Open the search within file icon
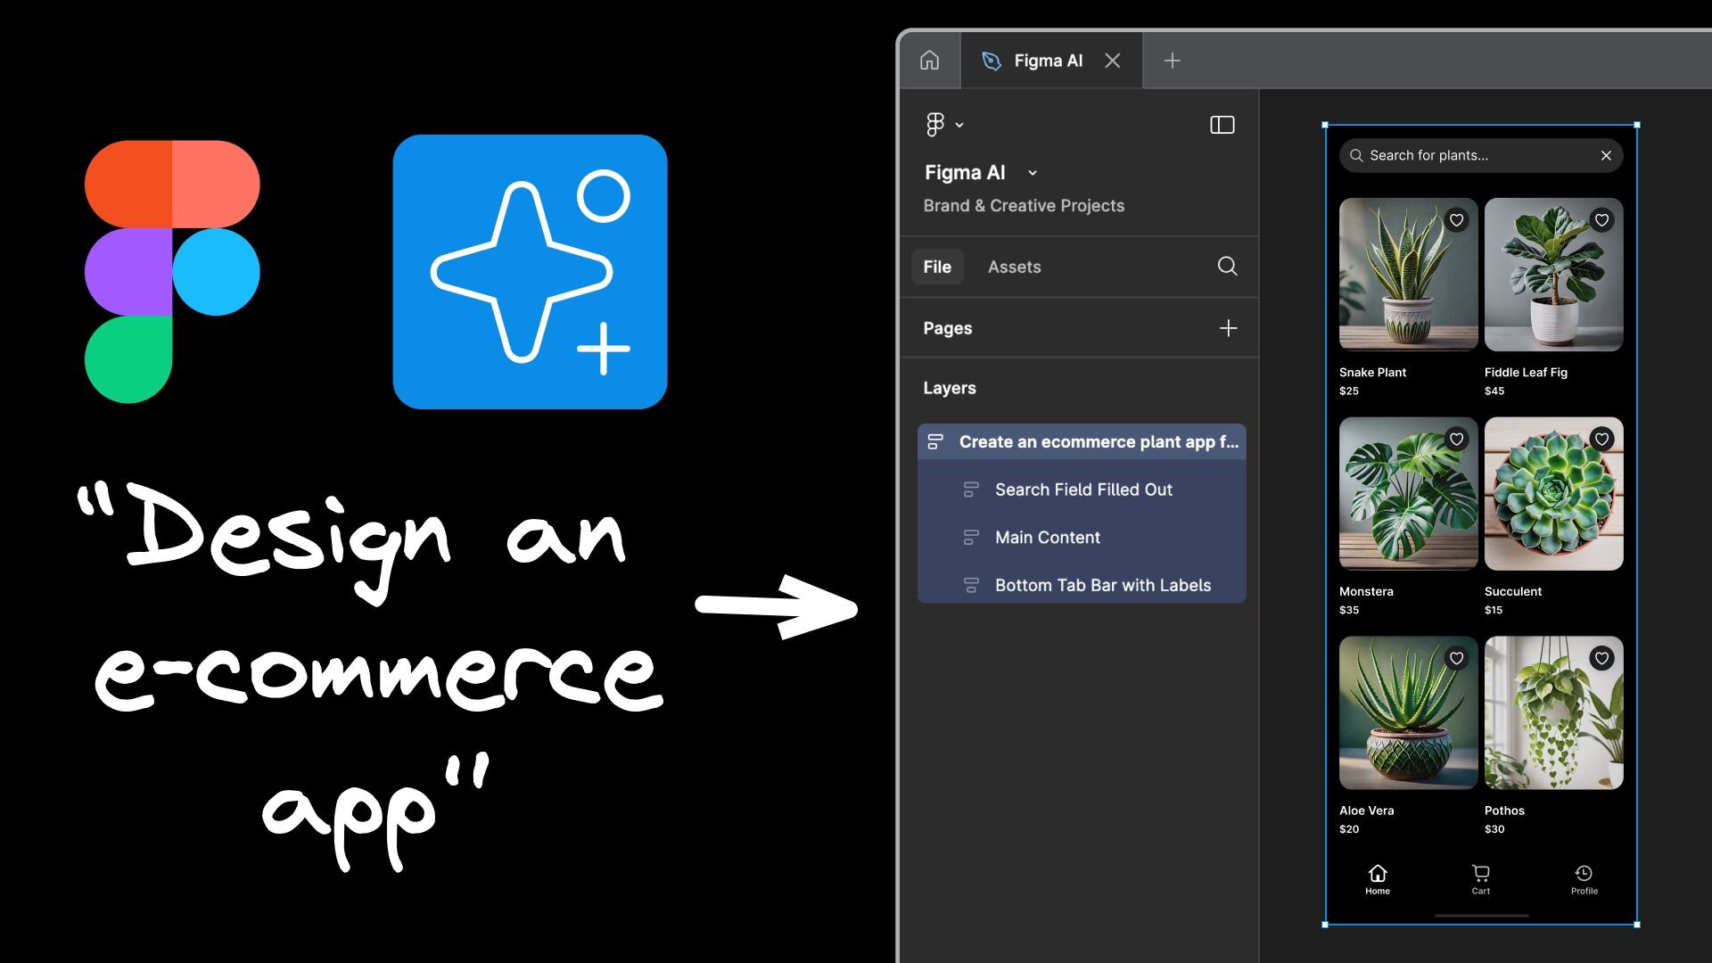1712x963 pixels. (x=1227, y=266)
